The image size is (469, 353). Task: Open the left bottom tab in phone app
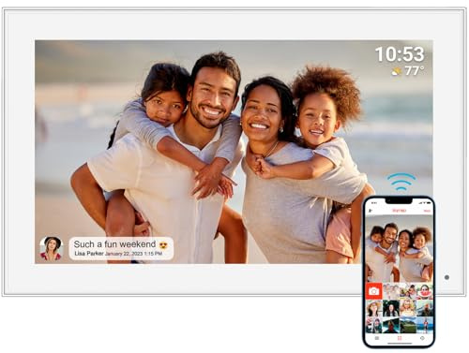point(377,338)
